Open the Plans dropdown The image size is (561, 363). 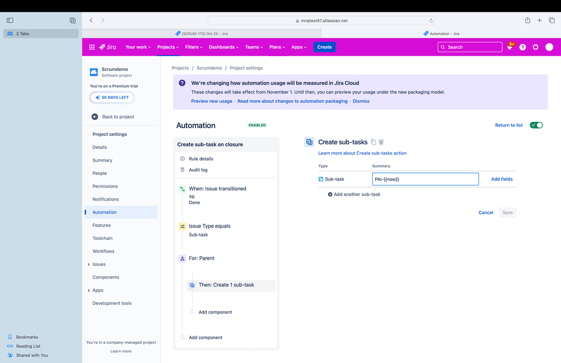click(277, 47)
